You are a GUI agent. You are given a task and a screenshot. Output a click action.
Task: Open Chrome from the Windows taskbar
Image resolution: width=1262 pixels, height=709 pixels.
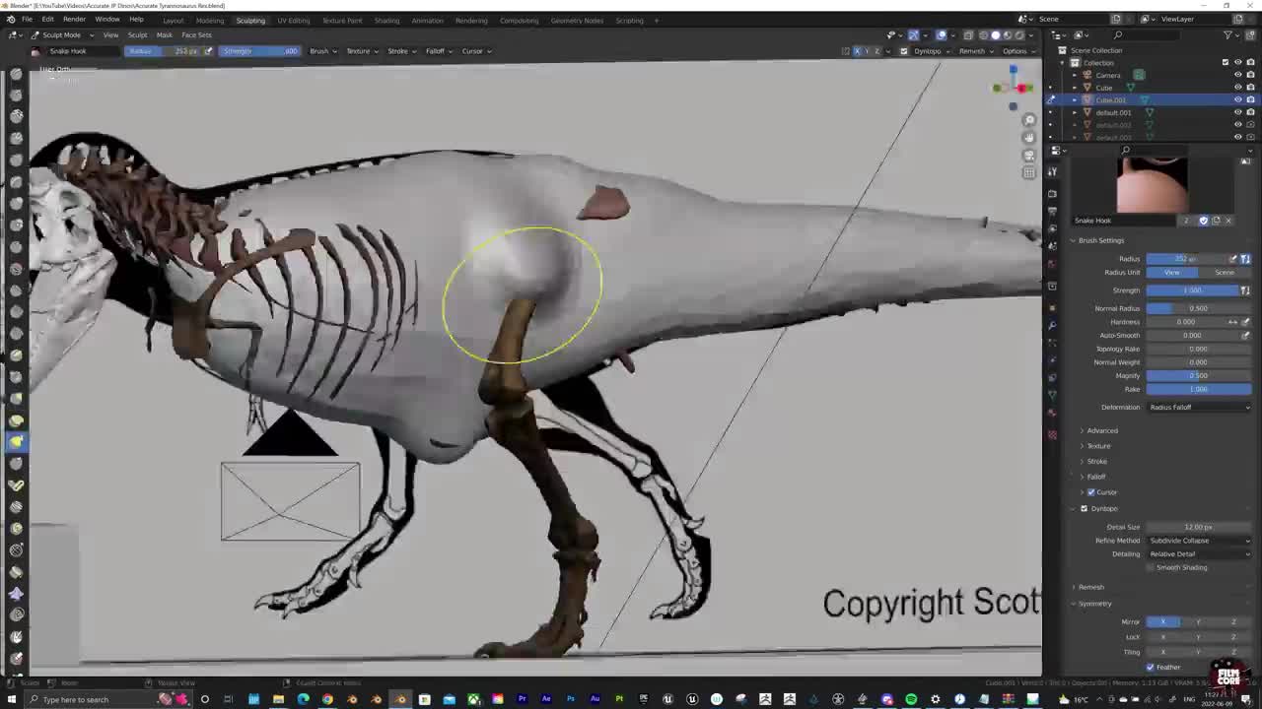coord(327,699)
